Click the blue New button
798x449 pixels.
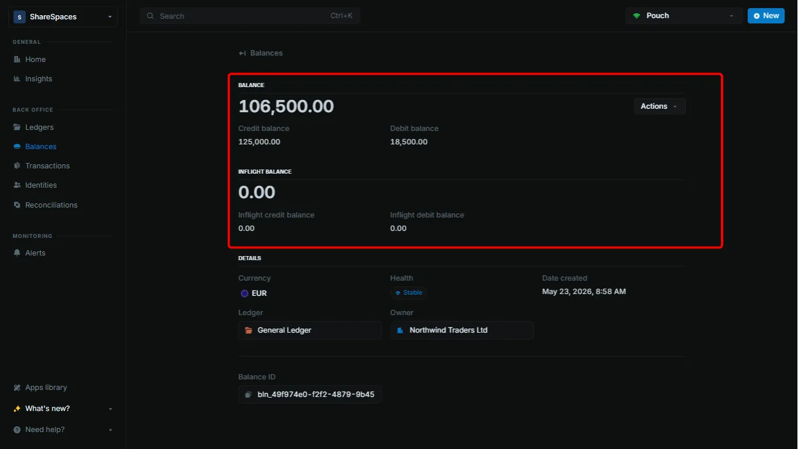(766, 16)
